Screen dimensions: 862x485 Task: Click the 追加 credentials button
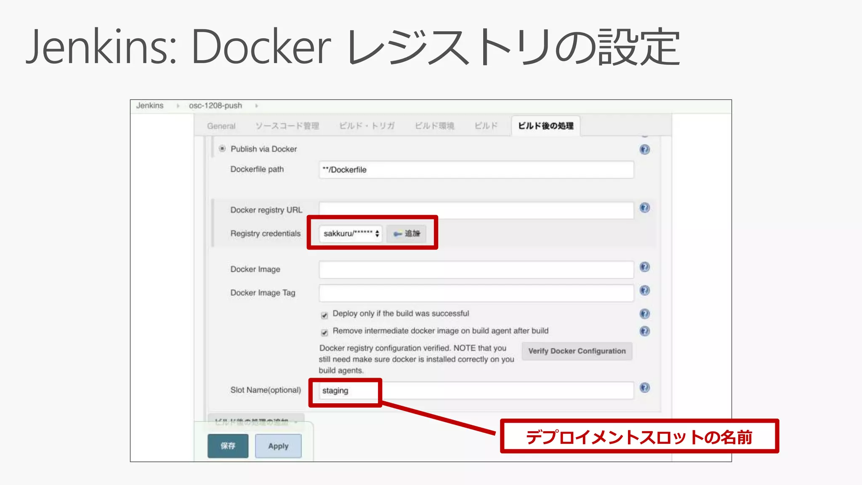(407, 234)
